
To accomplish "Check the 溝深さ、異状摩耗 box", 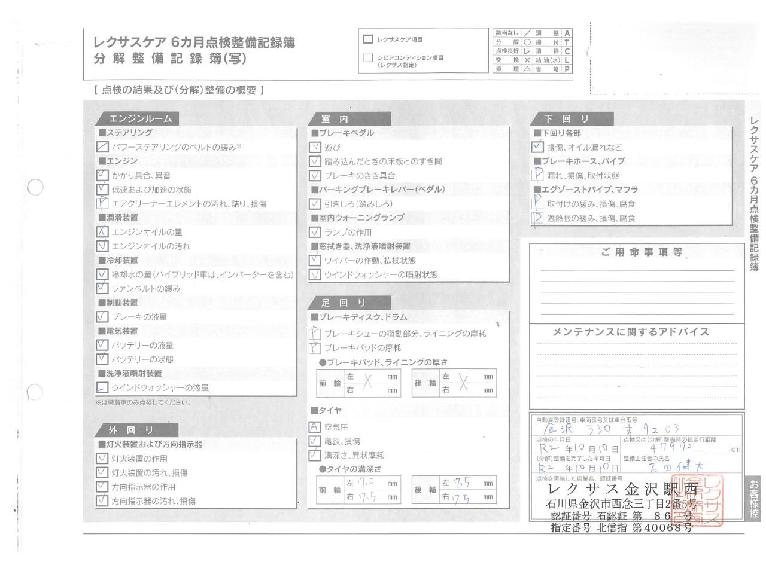I will [x=315, y=455].
